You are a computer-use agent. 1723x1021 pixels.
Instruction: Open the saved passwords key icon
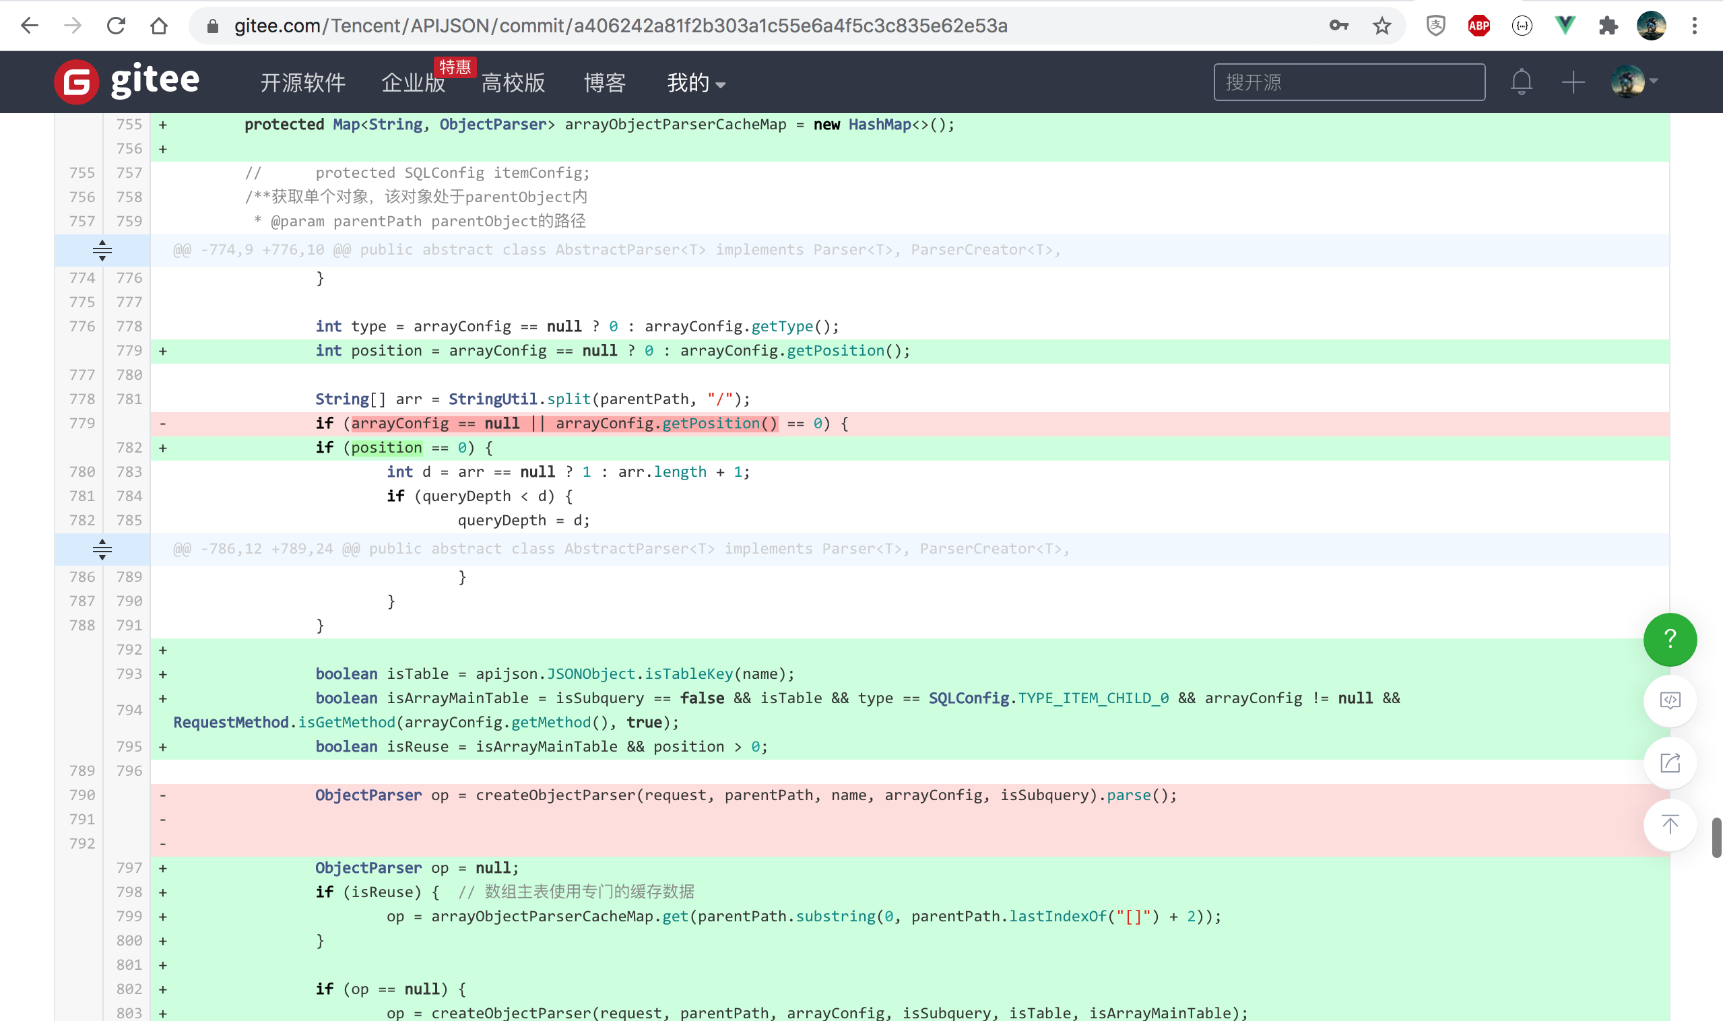[x=1338, y=26]
